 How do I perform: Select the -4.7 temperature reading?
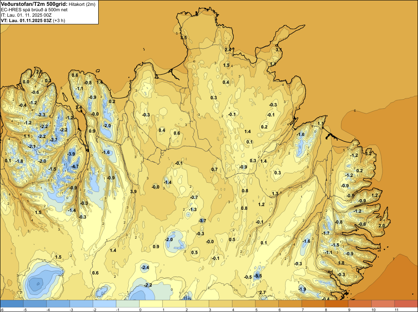point(75,166)
